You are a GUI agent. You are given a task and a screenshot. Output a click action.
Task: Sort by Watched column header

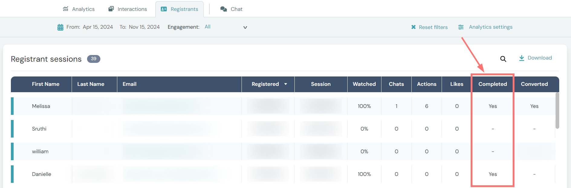[364, 84]
